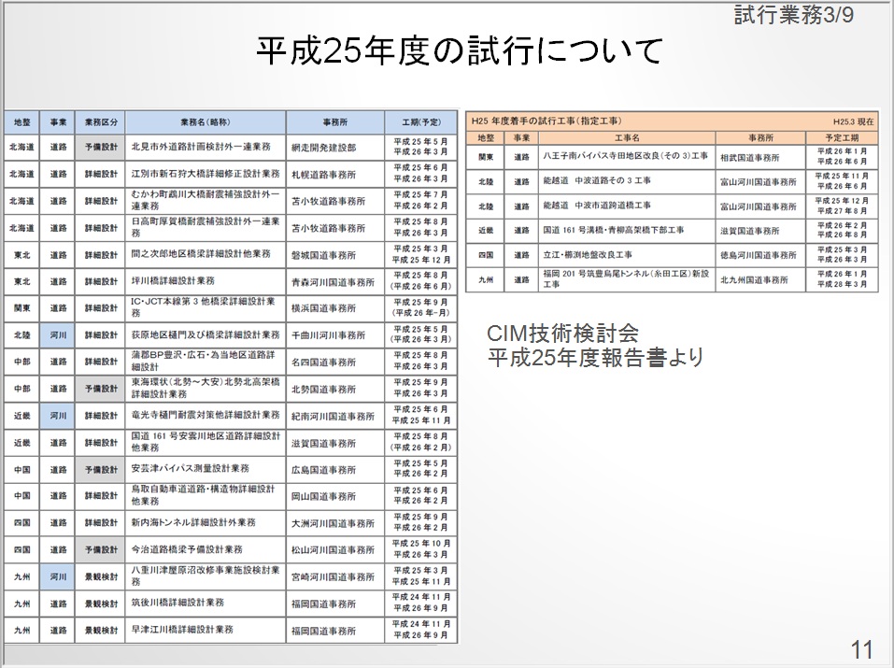Click the 工期(予定) column header
The image size is (894, 668).
coord(420,121)
